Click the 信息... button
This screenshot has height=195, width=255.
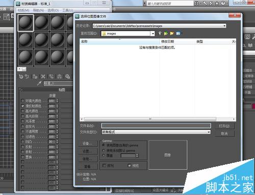(x=88, y=159)
